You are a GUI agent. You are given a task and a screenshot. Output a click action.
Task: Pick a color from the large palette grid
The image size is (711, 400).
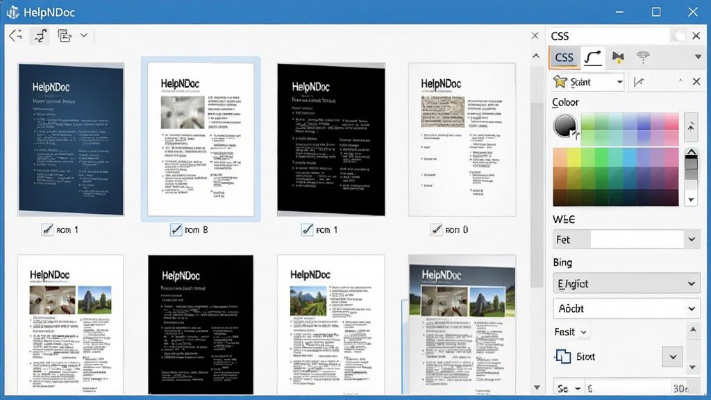click(615, 177)
